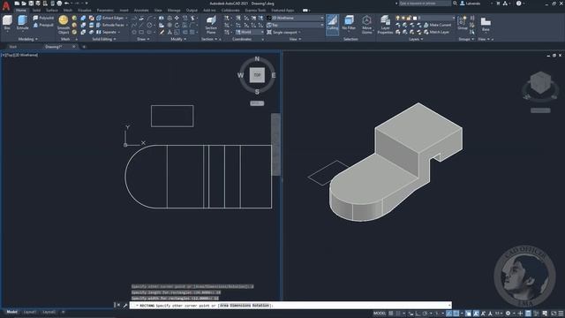Click the Extract Edges tool

pos(112,18)
